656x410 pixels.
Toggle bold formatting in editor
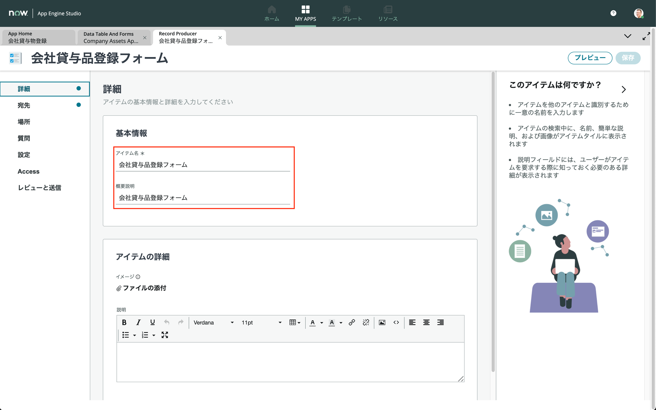coord(124,322)
